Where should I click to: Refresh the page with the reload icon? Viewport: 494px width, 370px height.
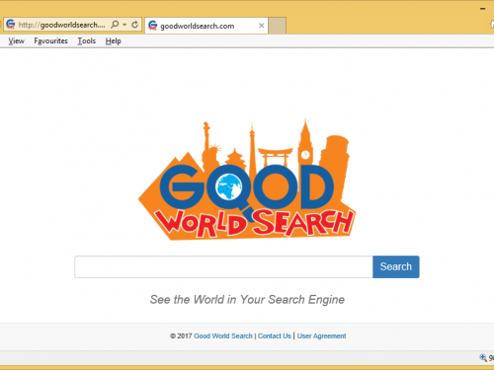coord(134,25)
